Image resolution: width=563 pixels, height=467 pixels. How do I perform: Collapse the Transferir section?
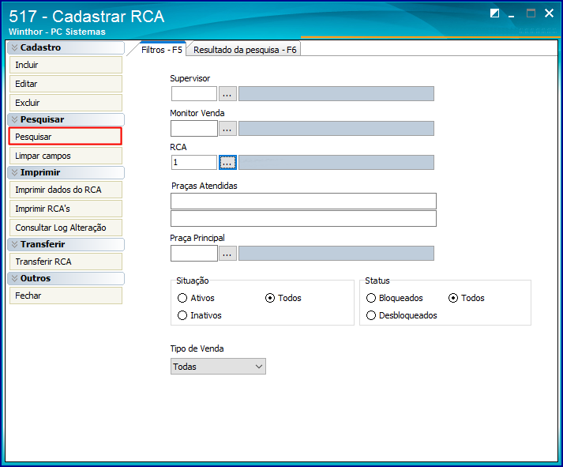click(66, 244)
